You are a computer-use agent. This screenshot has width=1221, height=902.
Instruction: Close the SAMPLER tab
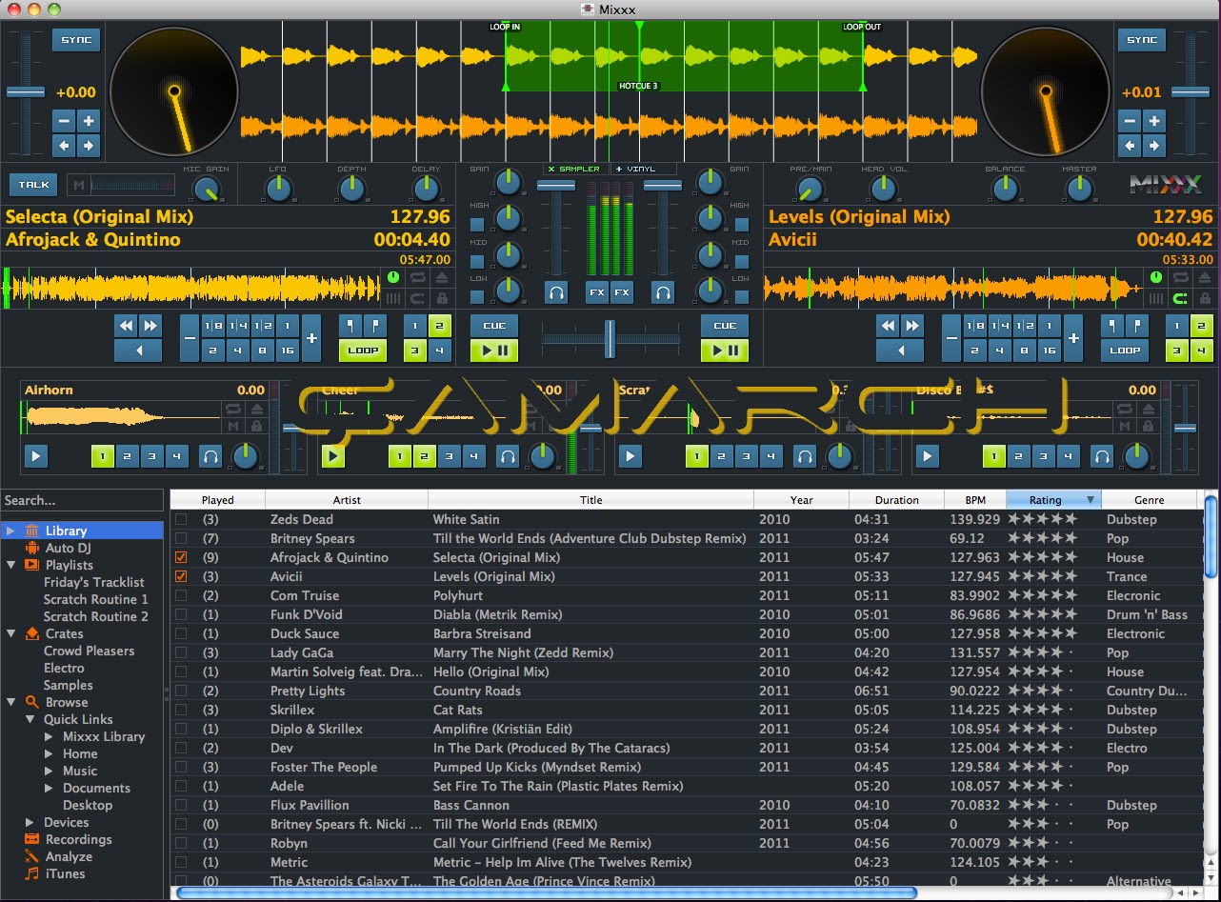click(551, 170)
